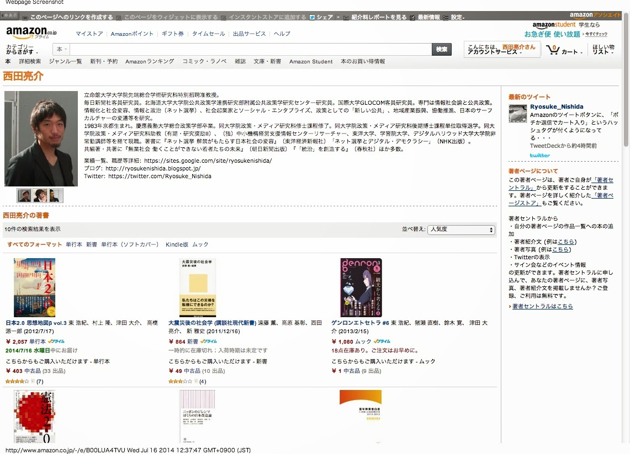Click the shopping cart icon
The width and height of the screenshot is (630, 454).
[x=553, y=50]
